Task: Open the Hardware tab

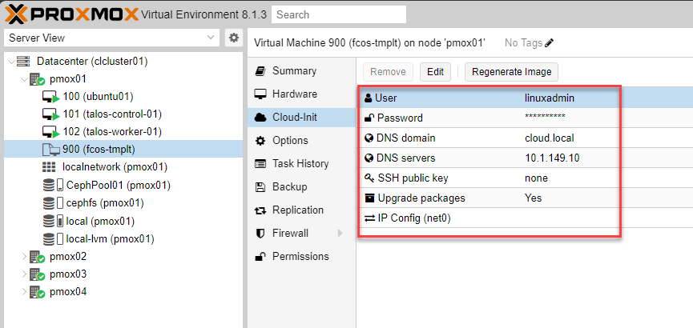Action: (294, 94)
